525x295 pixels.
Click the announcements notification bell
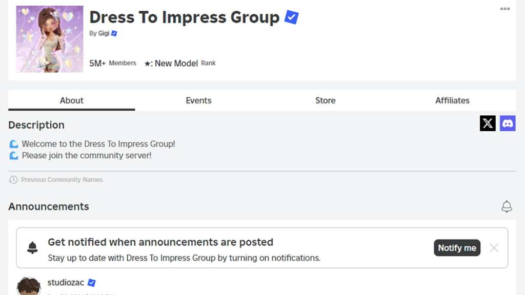click(507, 206)
